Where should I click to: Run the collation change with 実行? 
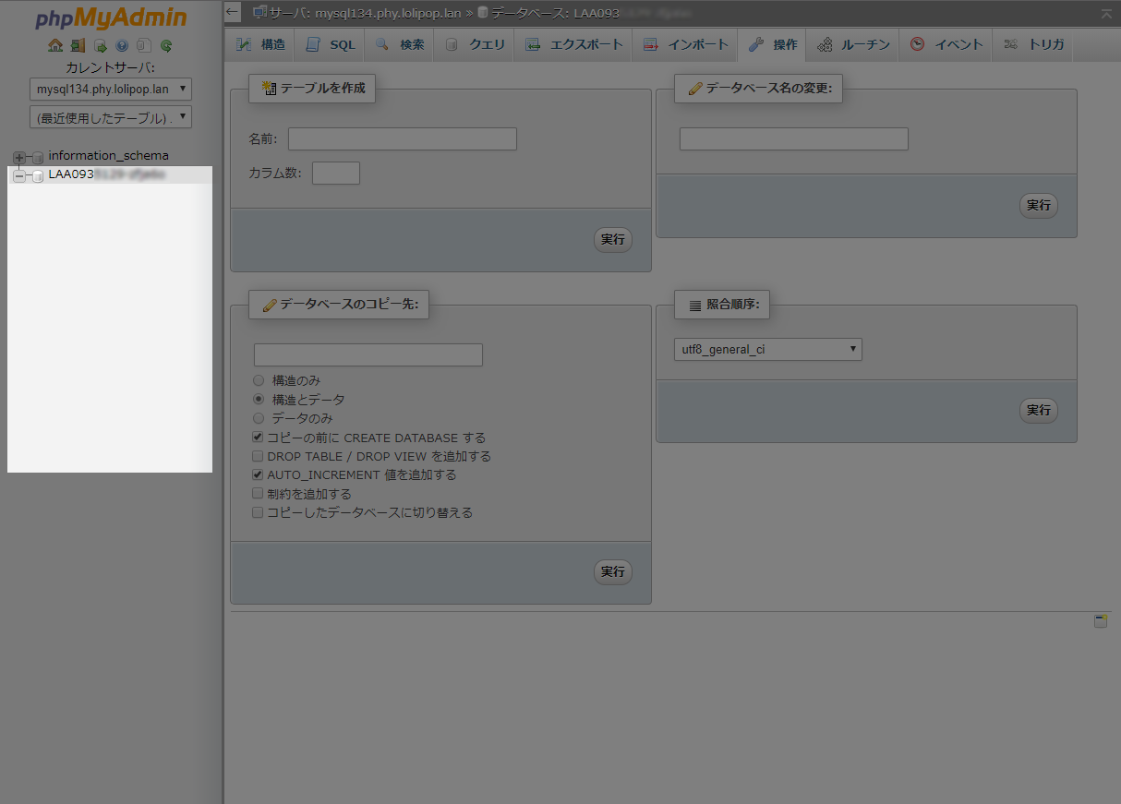point(1038,410)
